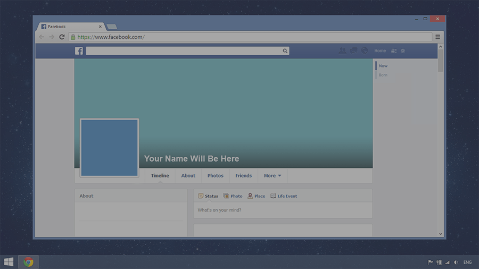Select Photo composer option

[233, 196]
